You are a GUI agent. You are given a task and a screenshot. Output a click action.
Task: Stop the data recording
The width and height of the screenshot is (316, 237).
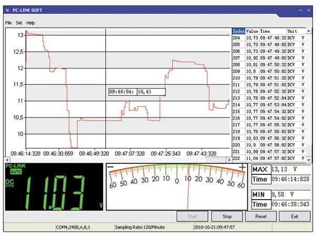point(227,216)
